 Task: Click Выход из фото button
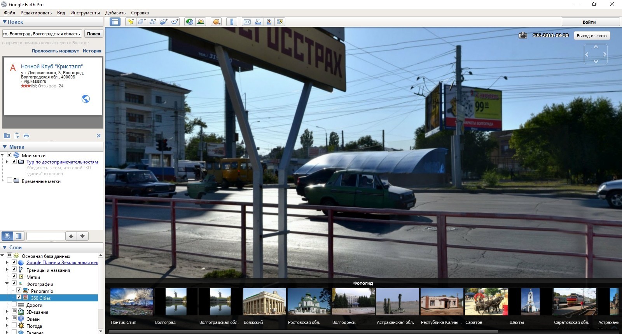pyautogui.click(x=592, y=35)
